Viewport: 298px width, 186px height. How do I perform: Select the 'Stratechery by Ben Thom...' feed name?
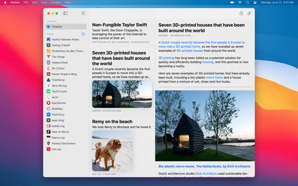pos(68,51)
